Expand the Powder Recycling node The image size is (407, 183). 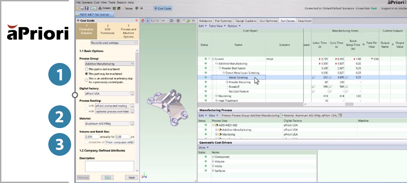click(227, 82)
